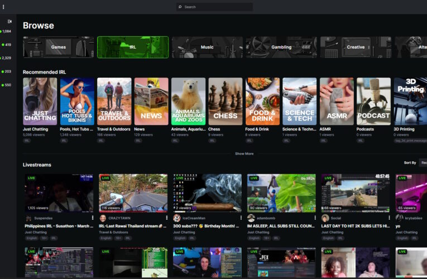Open the Philippines IRL stream thumbnail
This screenshot has width=427, height=279.
[59, 193]
